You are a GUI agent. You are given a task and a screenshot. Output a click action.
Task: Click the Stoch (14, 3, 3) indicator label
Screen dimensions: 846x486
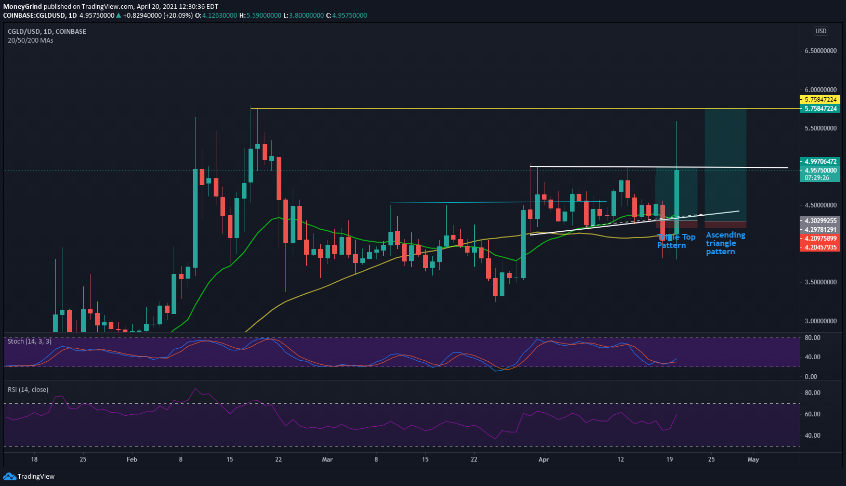coord(30,341)
